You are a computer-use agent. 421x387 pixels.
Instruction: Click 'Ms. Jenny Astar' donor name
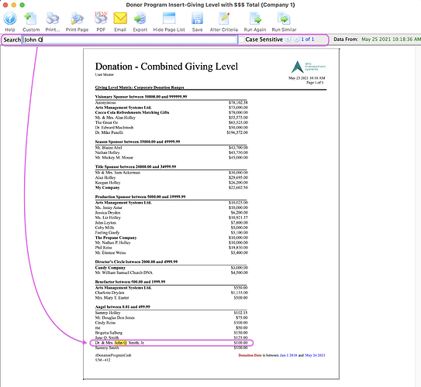point(109,207)
